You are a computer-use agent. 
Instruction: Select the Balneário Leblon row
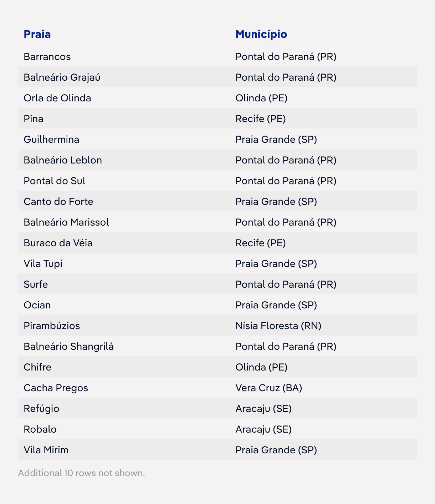217,160
